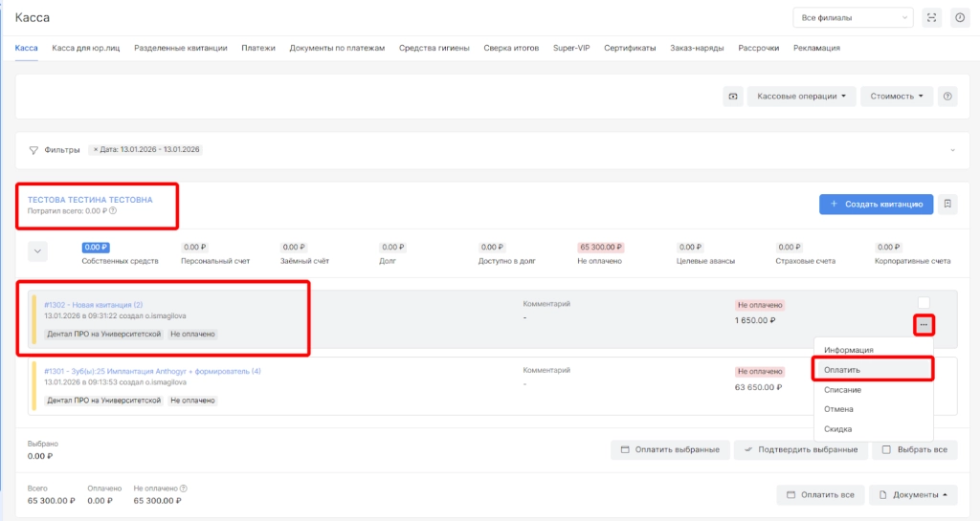The height and width of the screenshot is (521, 980).
Task: Open the three-dots menu for receipt #1302
Action: click(923, 325)
